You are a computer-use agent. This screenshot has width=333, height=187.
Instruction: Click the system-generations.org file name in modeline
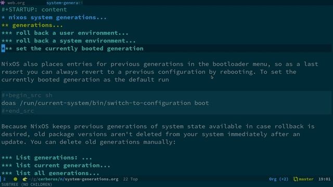click(x=92, y=179)
